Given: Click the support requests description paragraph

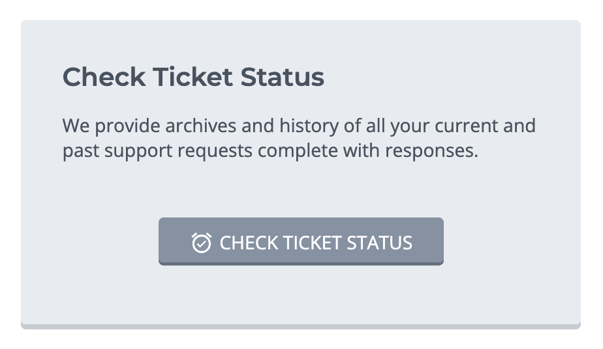Looking at the screenshot, I should [299, 138].
